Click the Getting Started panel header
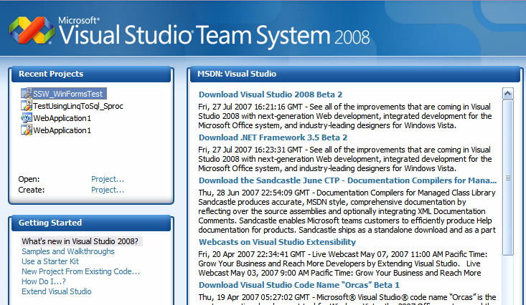Viewport: 526px width, 305px height. click(x=91, y=223)
